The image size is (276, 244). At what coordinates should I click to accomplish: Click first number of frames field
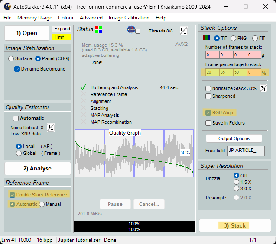point(212,55)
